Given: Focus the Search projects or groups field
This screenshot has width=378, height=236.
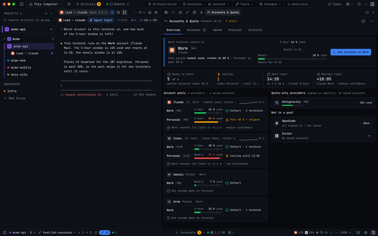Looking at the screenshot, I should point(28,20).
